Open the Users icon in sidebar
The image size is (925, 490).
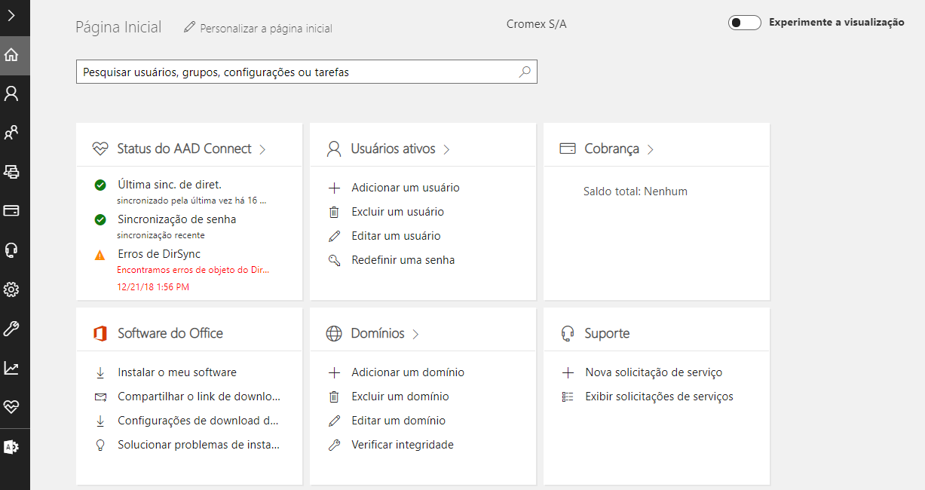[11, 93]
